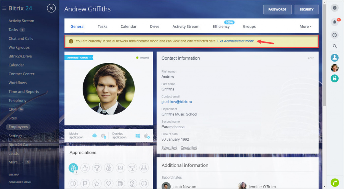The height and width of the screenshot is (189, 344).
Task: Click the blue user silhouette icon
Action: point(335,58)
